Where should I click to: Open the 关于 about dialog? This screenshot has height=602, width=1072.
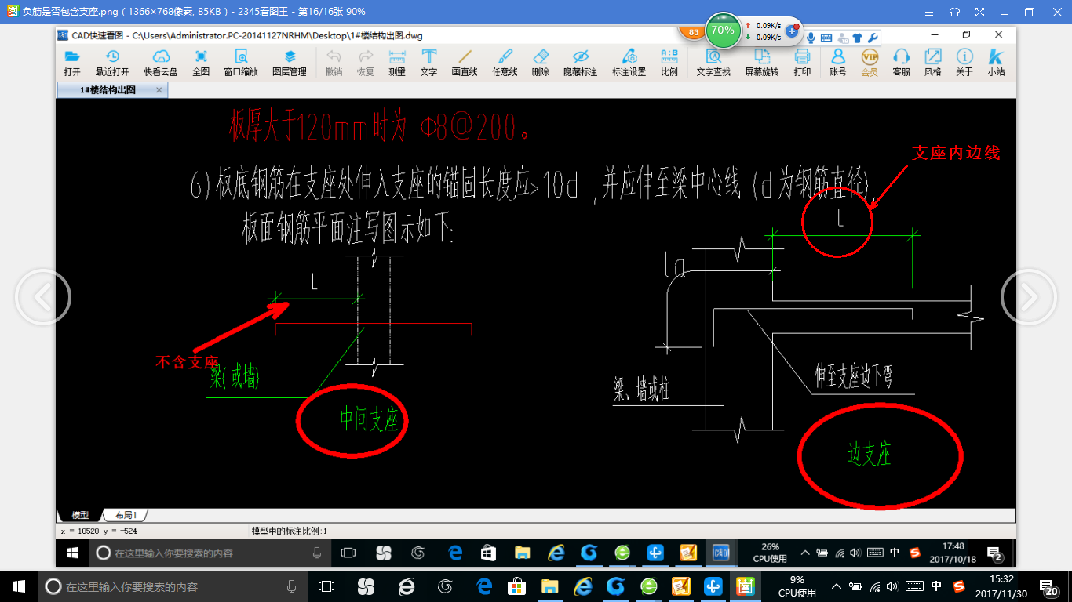964,63
